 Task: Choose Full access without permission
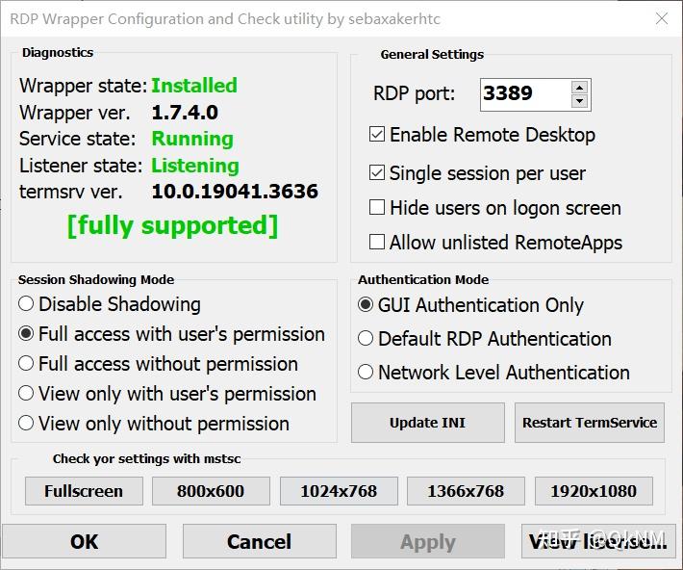tap(26, 364)
